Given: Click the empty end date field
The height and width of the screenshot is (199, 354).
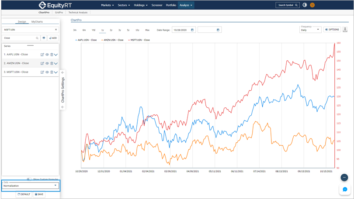Looking at the screenshot, I should (x=209, y=30).
